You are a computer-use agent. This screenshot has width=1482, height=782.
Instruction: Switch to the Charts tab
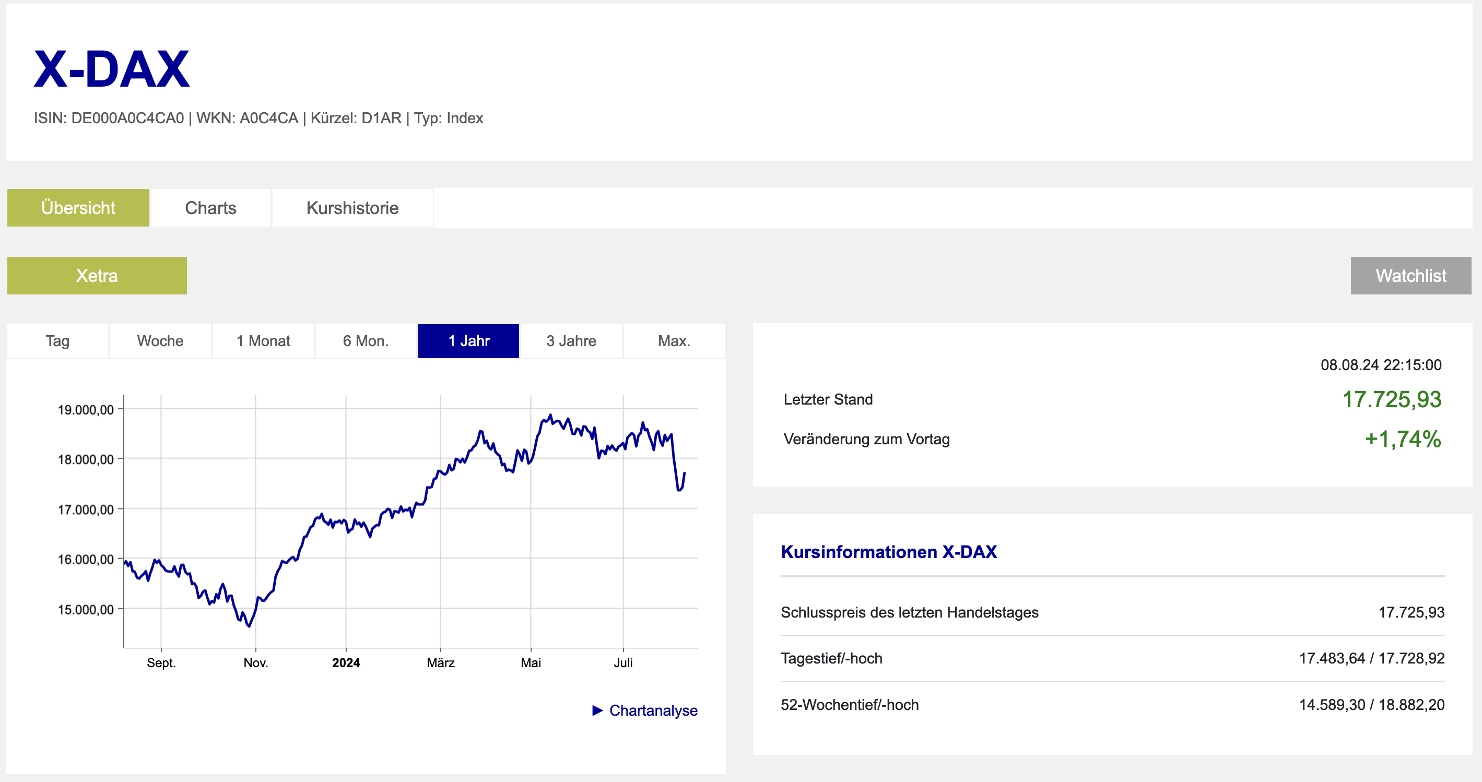pyautogui.click(x=210, y=208)
